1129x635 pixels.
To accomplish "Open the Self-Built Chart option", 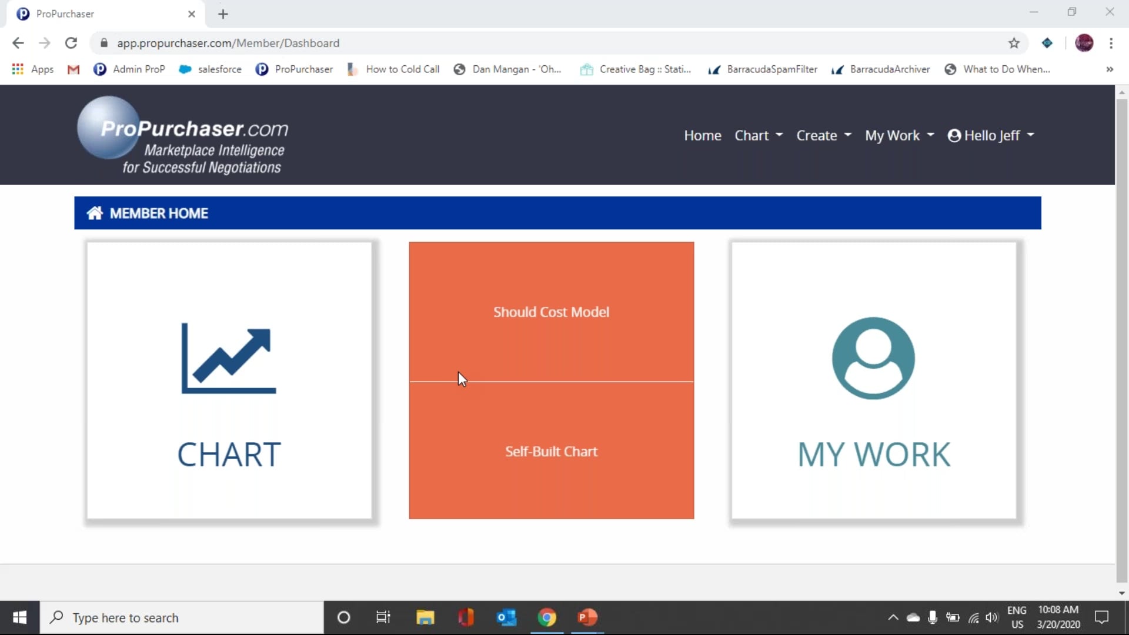I will [551, 452].
